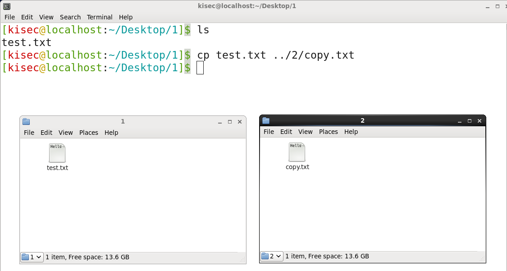Click folder icon in window 2 title bar

(x=266, y=121)
